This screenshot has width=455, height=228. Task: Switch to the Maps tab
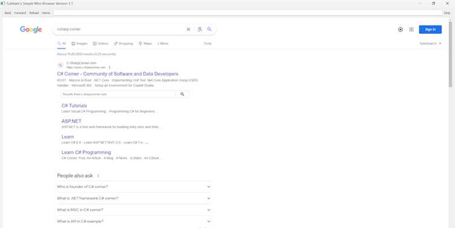click(x=145, y=44)
